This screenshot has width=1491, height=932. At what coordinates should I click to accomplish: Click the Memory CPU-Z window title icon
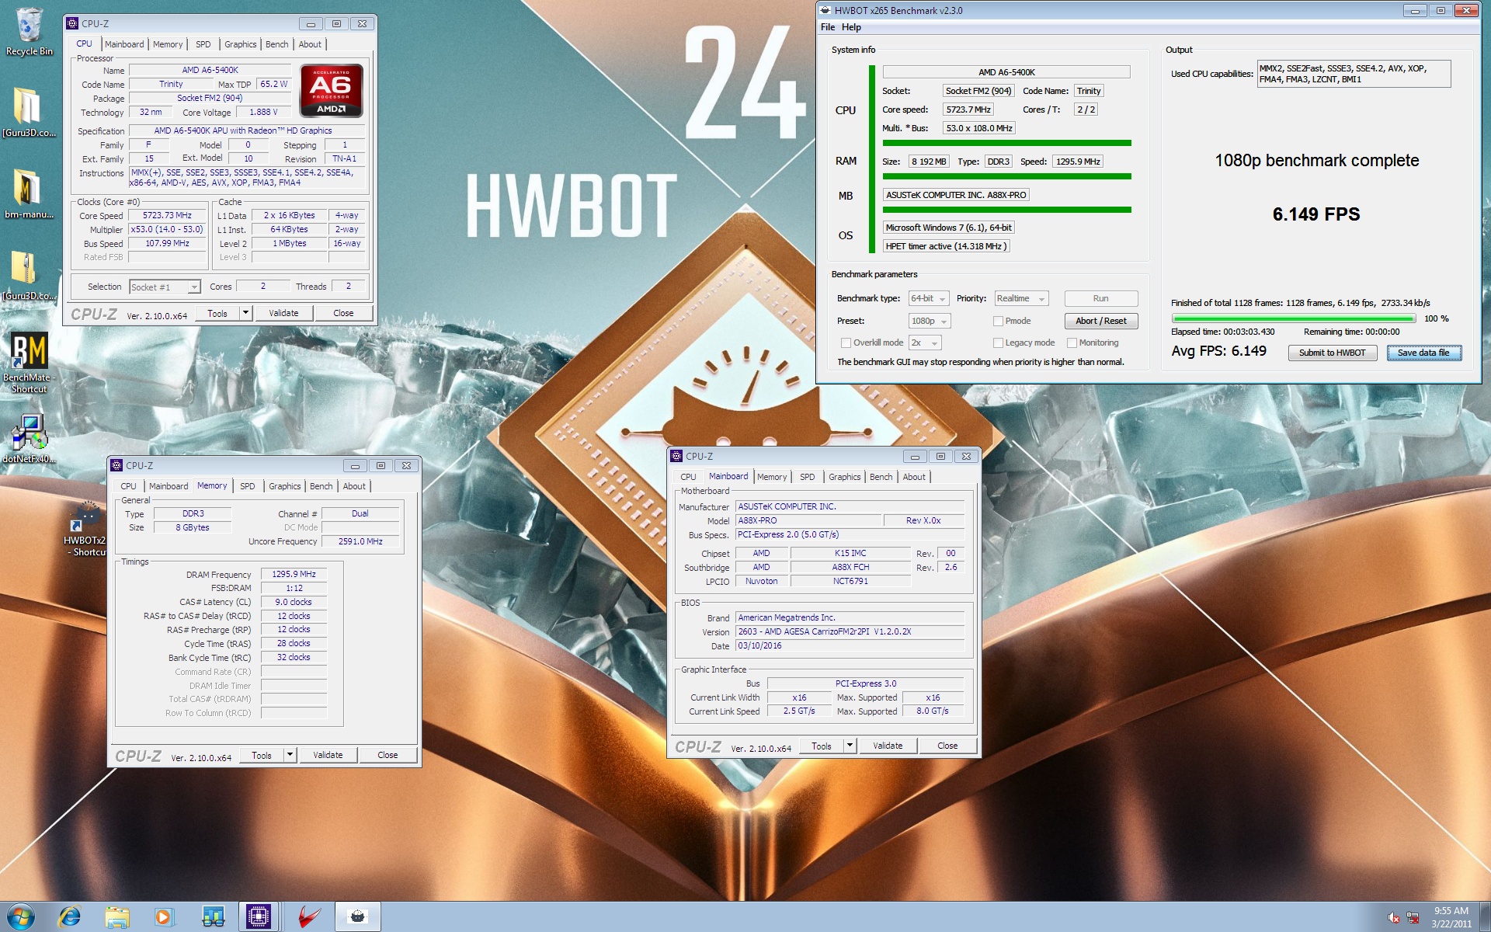click(116, 465)
